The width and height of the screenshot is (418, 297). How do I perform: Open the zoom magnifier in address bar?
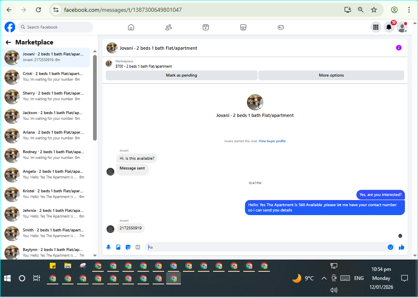[x=361, y=10]
